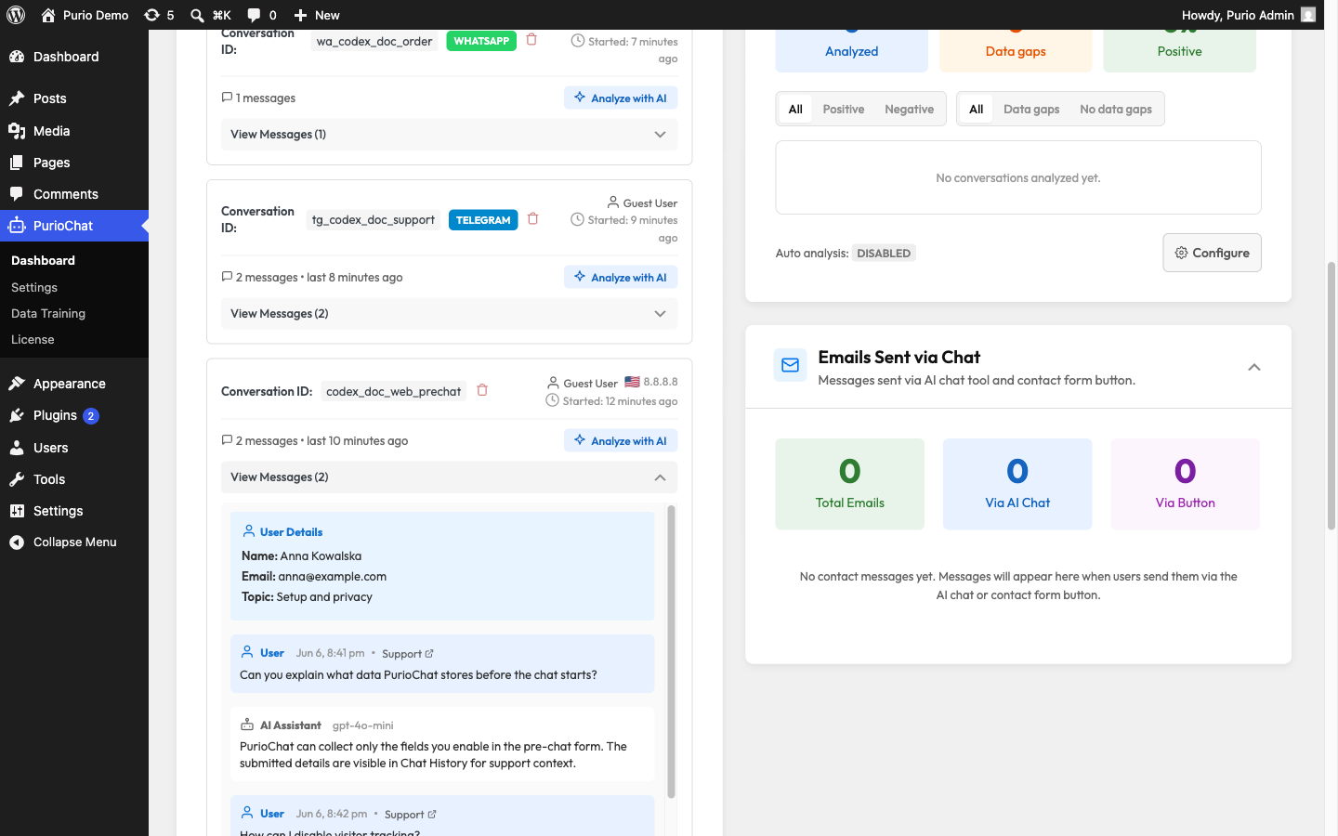Open PurioChat Settings submenu item

(34, 288)
